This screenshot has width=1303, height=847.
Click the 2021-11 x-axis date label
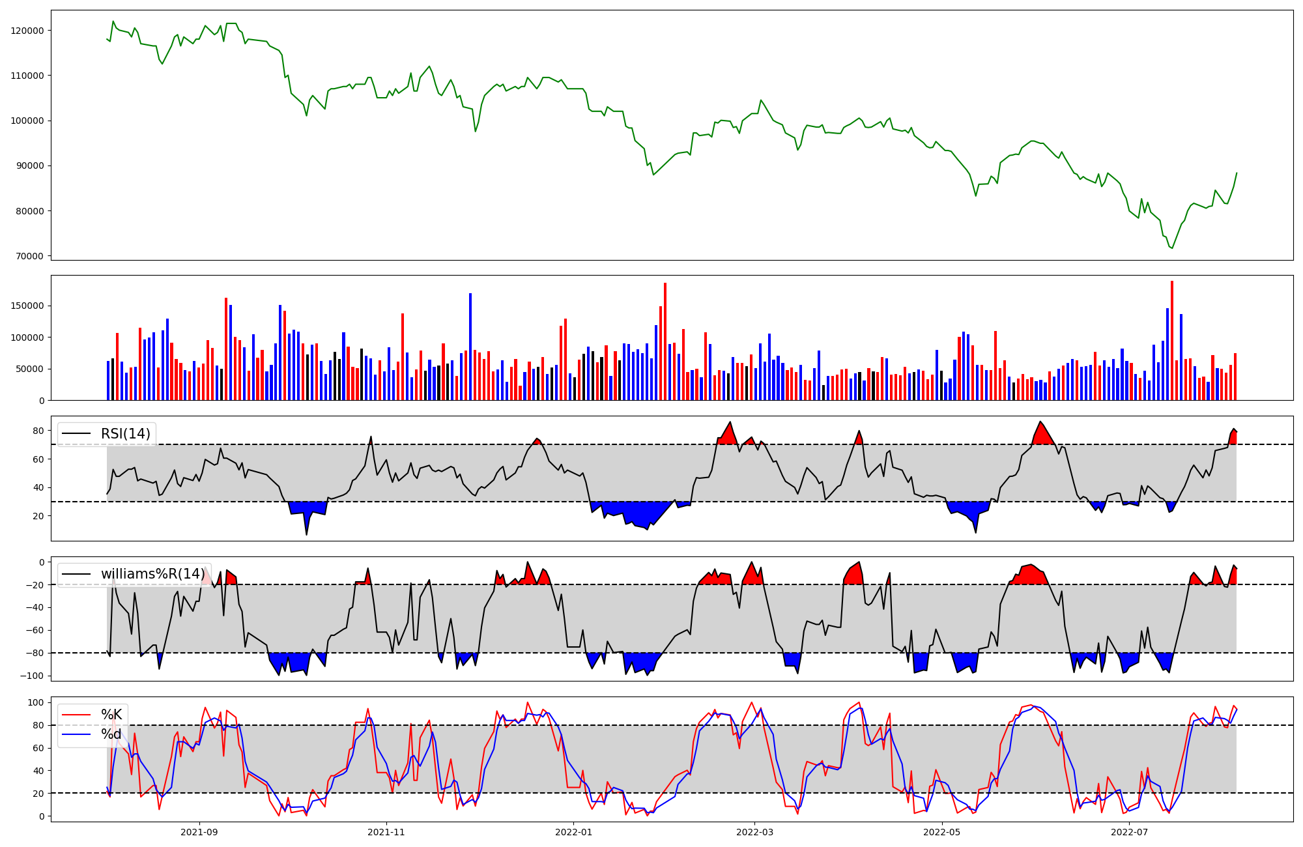click(x=386, y=832)
